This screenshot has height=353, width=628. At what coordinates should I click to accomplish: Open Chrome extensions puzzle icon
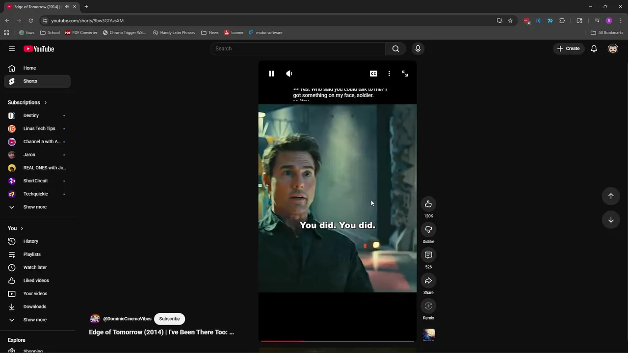point(562,21)
